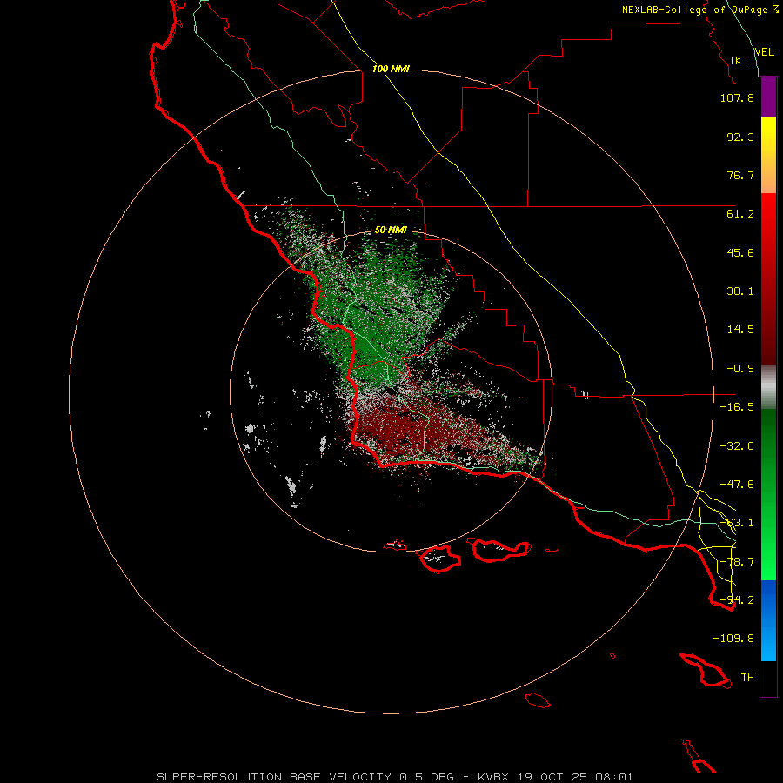
Task: Click the -32.0 legend value
Action: point(737,446)
